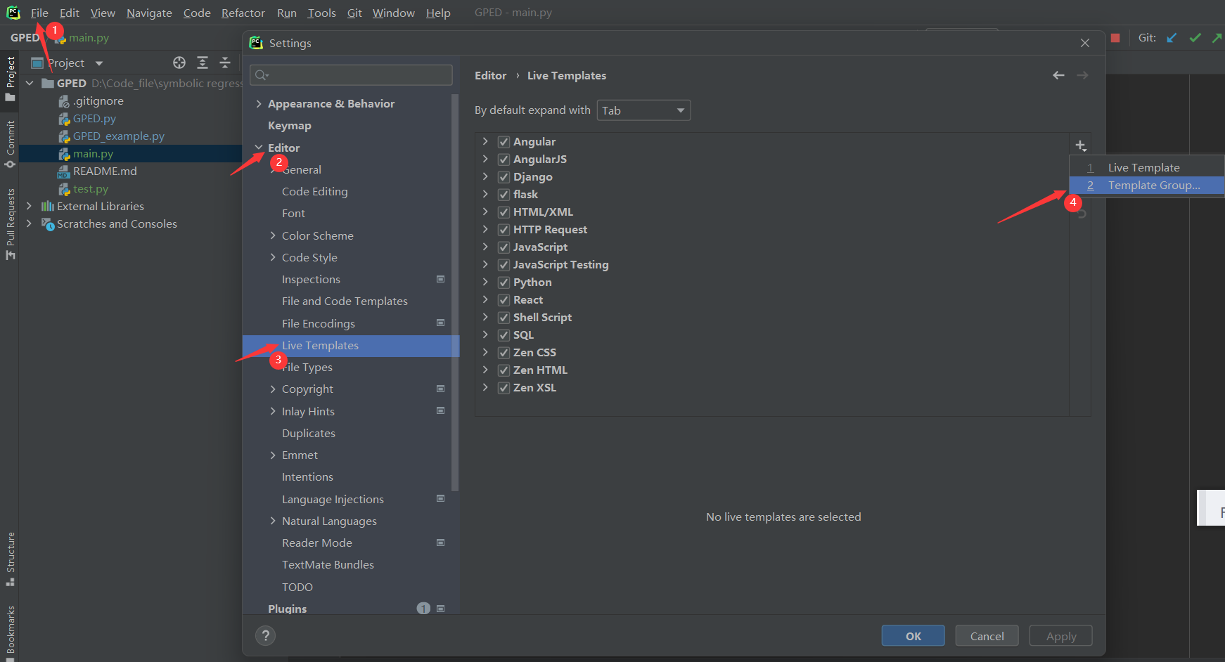This screenshot has height=662, width=1225.
Task: Uncheck the Angular template group checkbox
Action: point(504,142)
